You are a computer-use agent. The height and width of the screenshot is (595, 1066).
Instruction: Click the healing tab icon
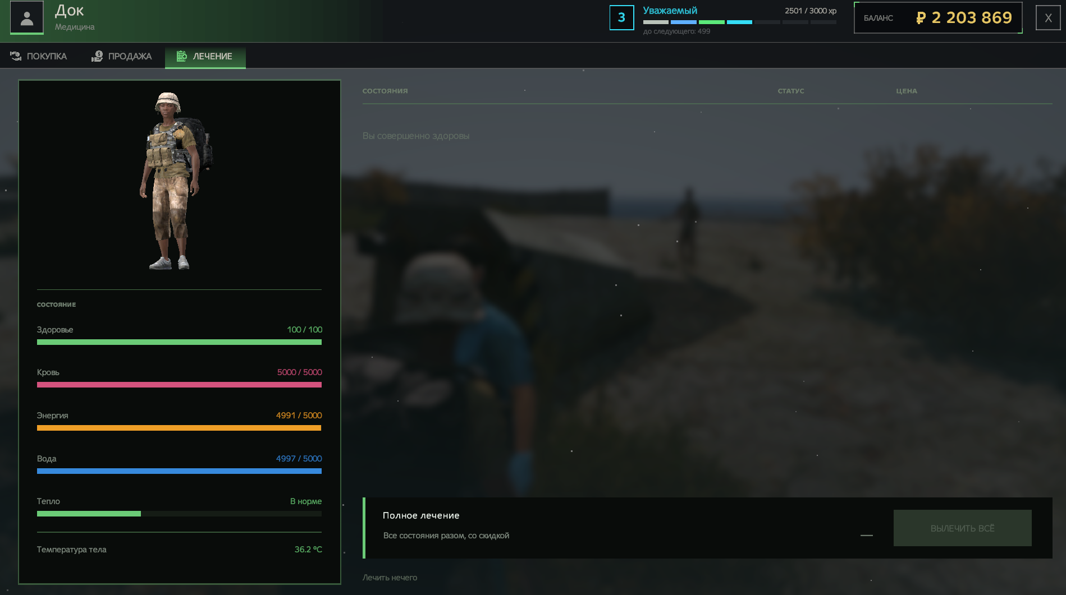coord(181,56)
